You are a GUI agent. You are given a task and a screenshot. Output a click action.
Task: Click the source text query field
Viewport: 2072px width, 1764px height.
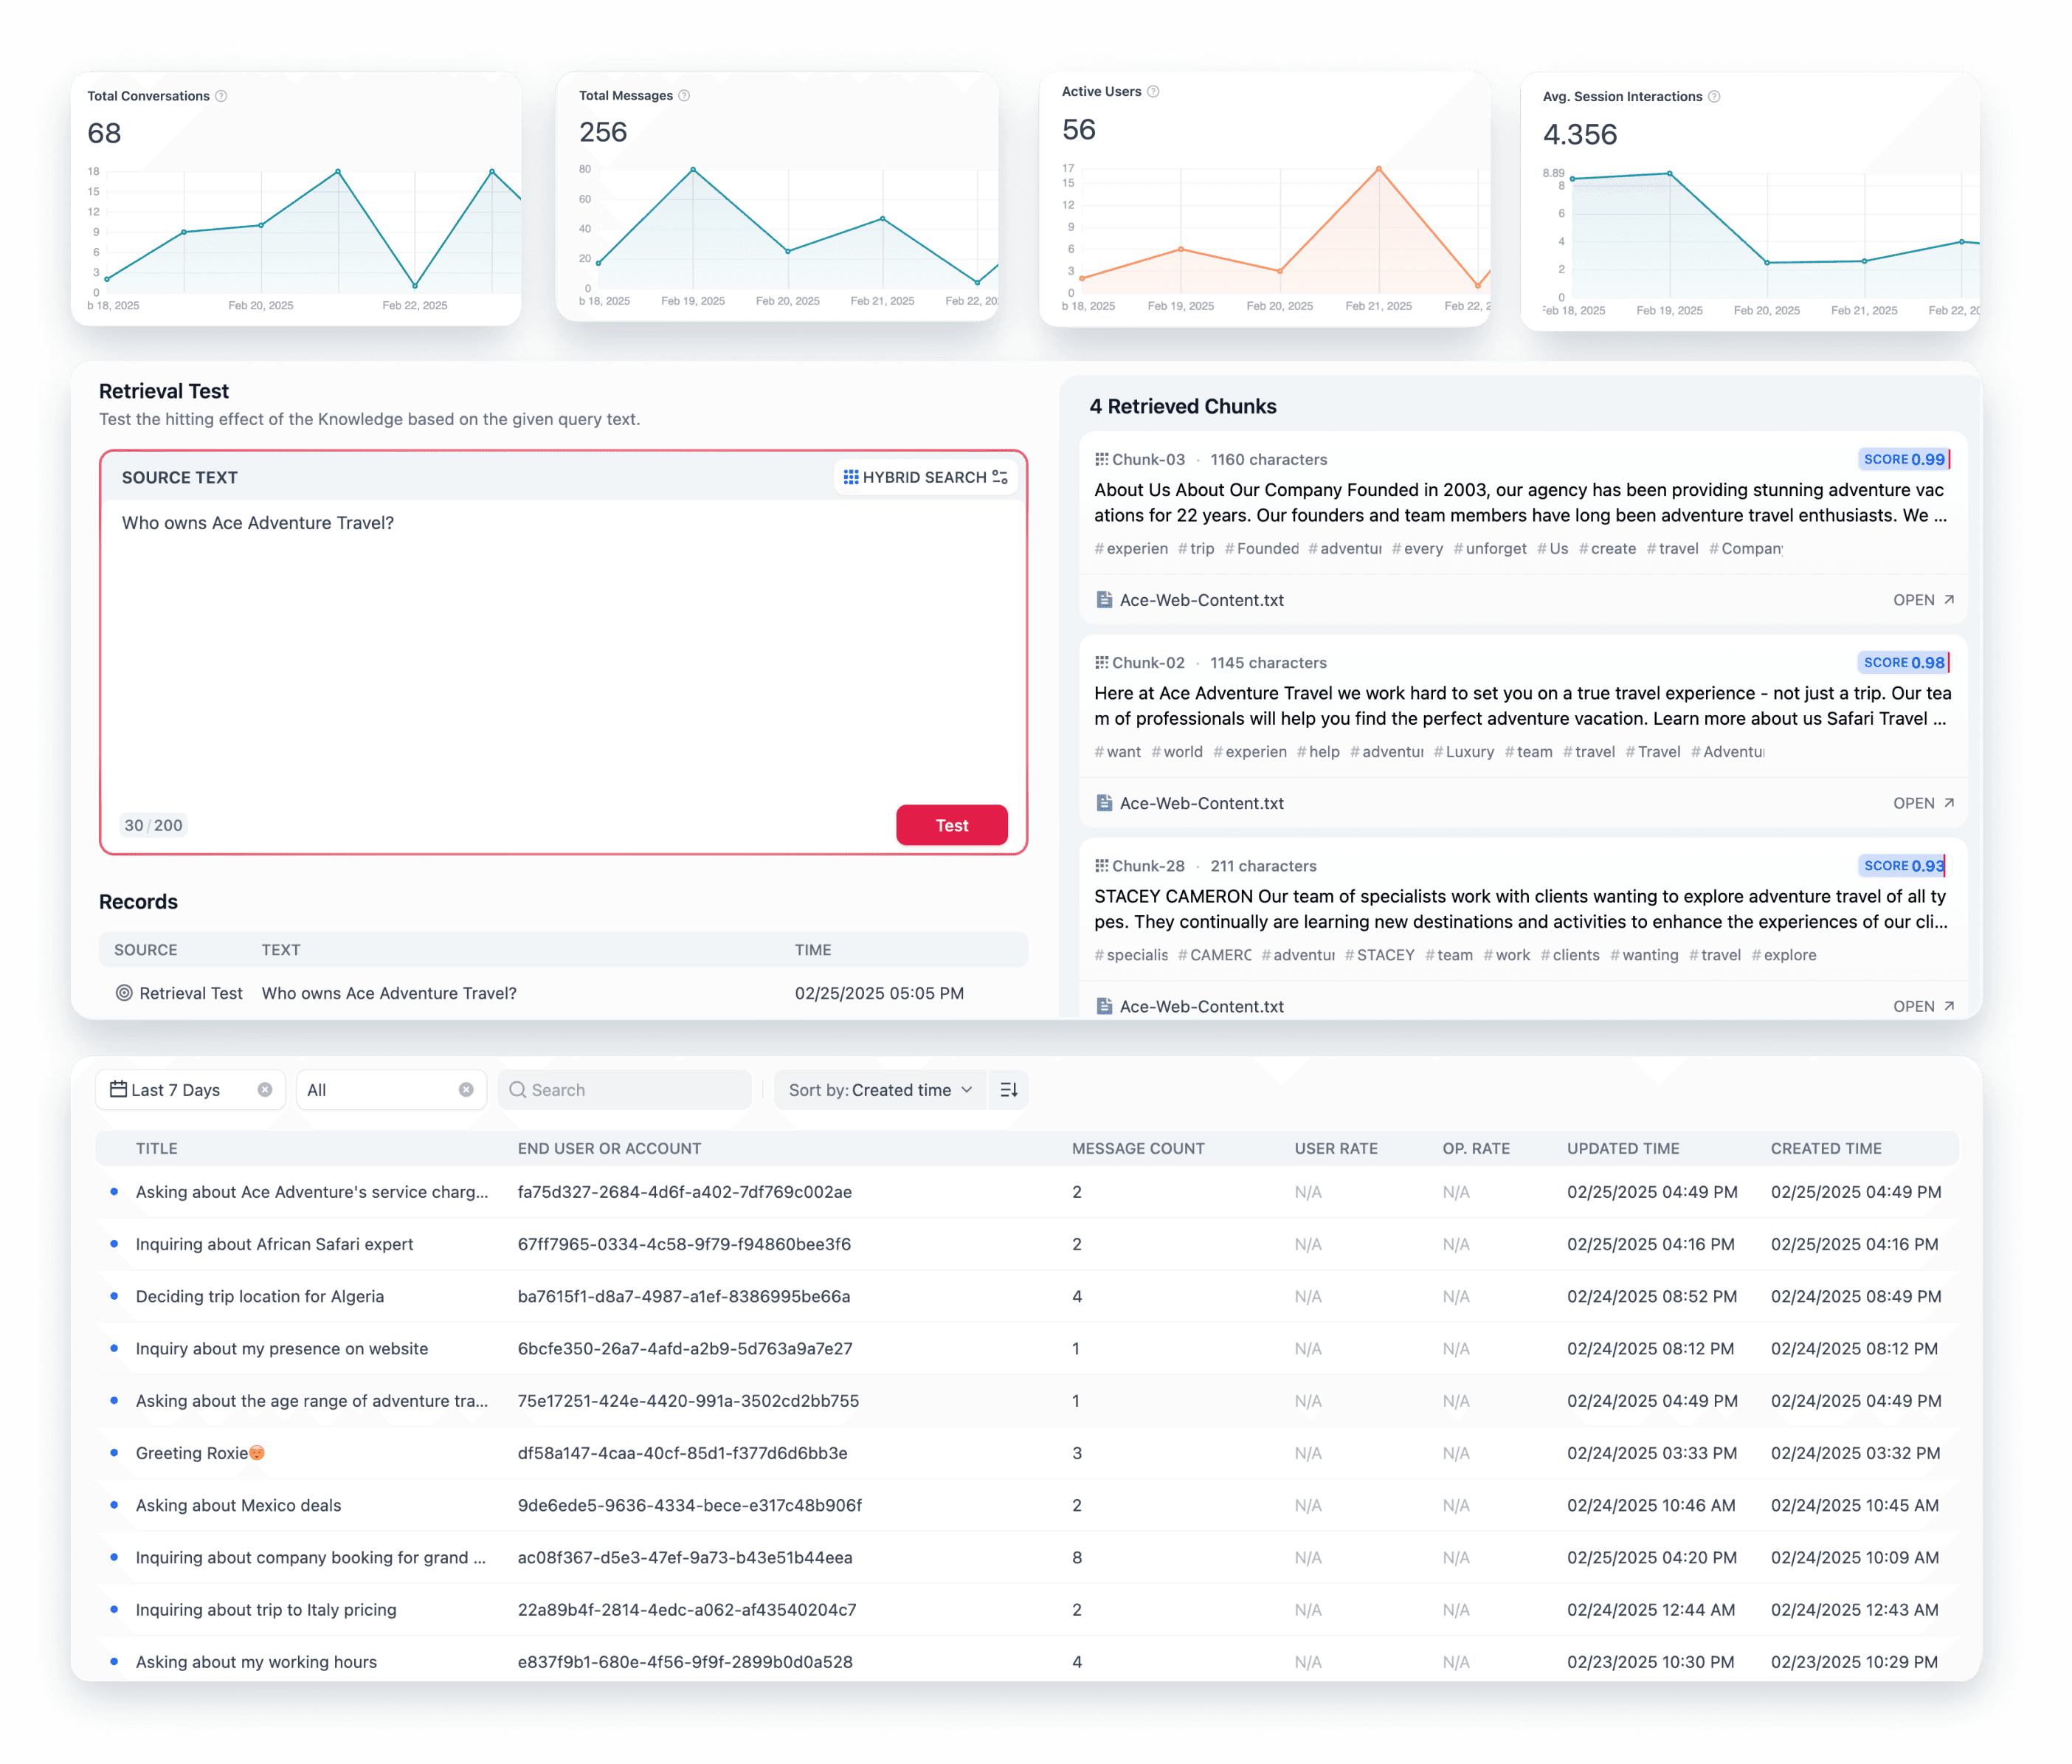tap(564, 650)
